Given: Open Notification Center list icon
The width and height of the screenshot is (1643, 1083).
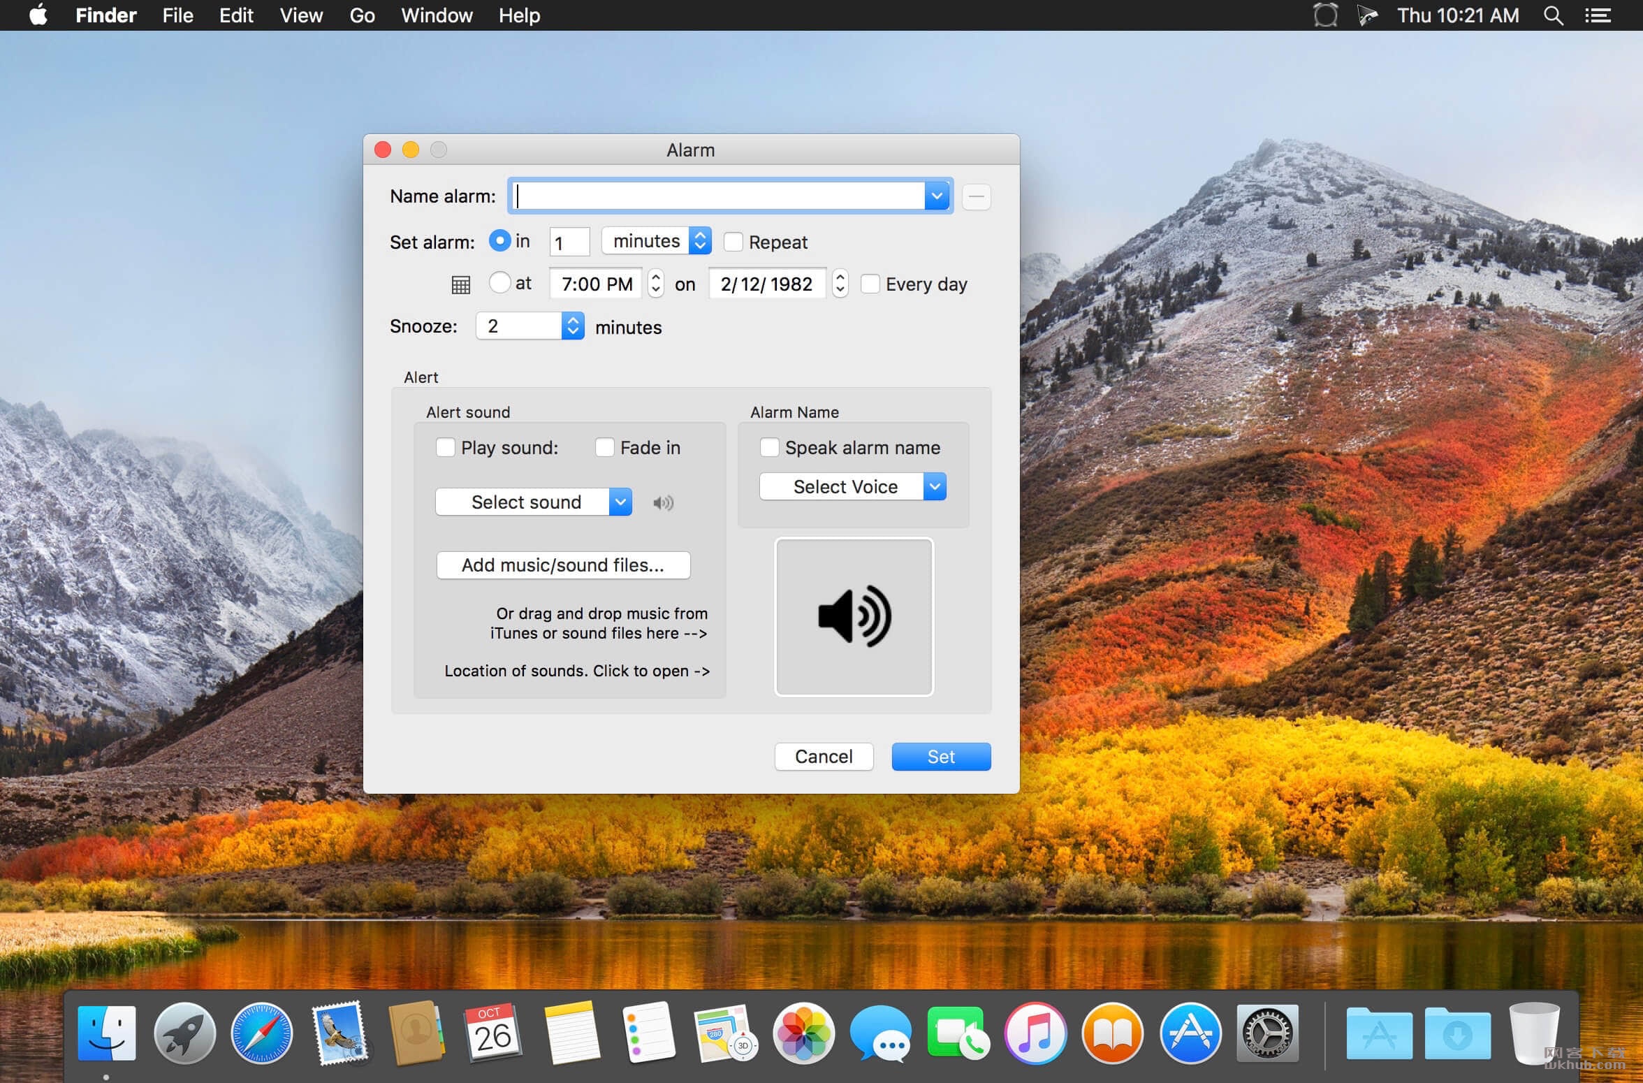Looking at the screenshot, I should coord(1598,15).
